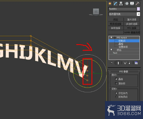Collapse the FFD 4x4x4 modifier tree
Image resolution: width=143 pixels, height=119 pixels.
(115, 38)
